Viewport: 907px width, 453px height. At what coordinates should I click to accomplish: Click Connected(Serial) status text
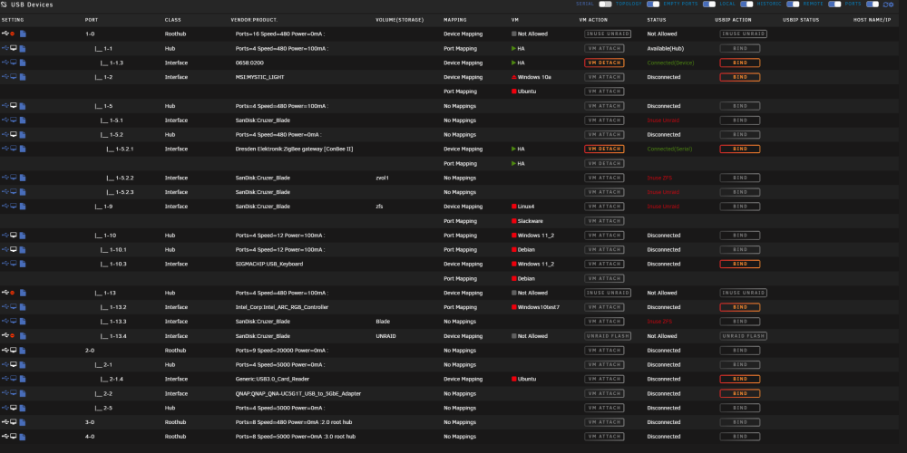(670, 149)
